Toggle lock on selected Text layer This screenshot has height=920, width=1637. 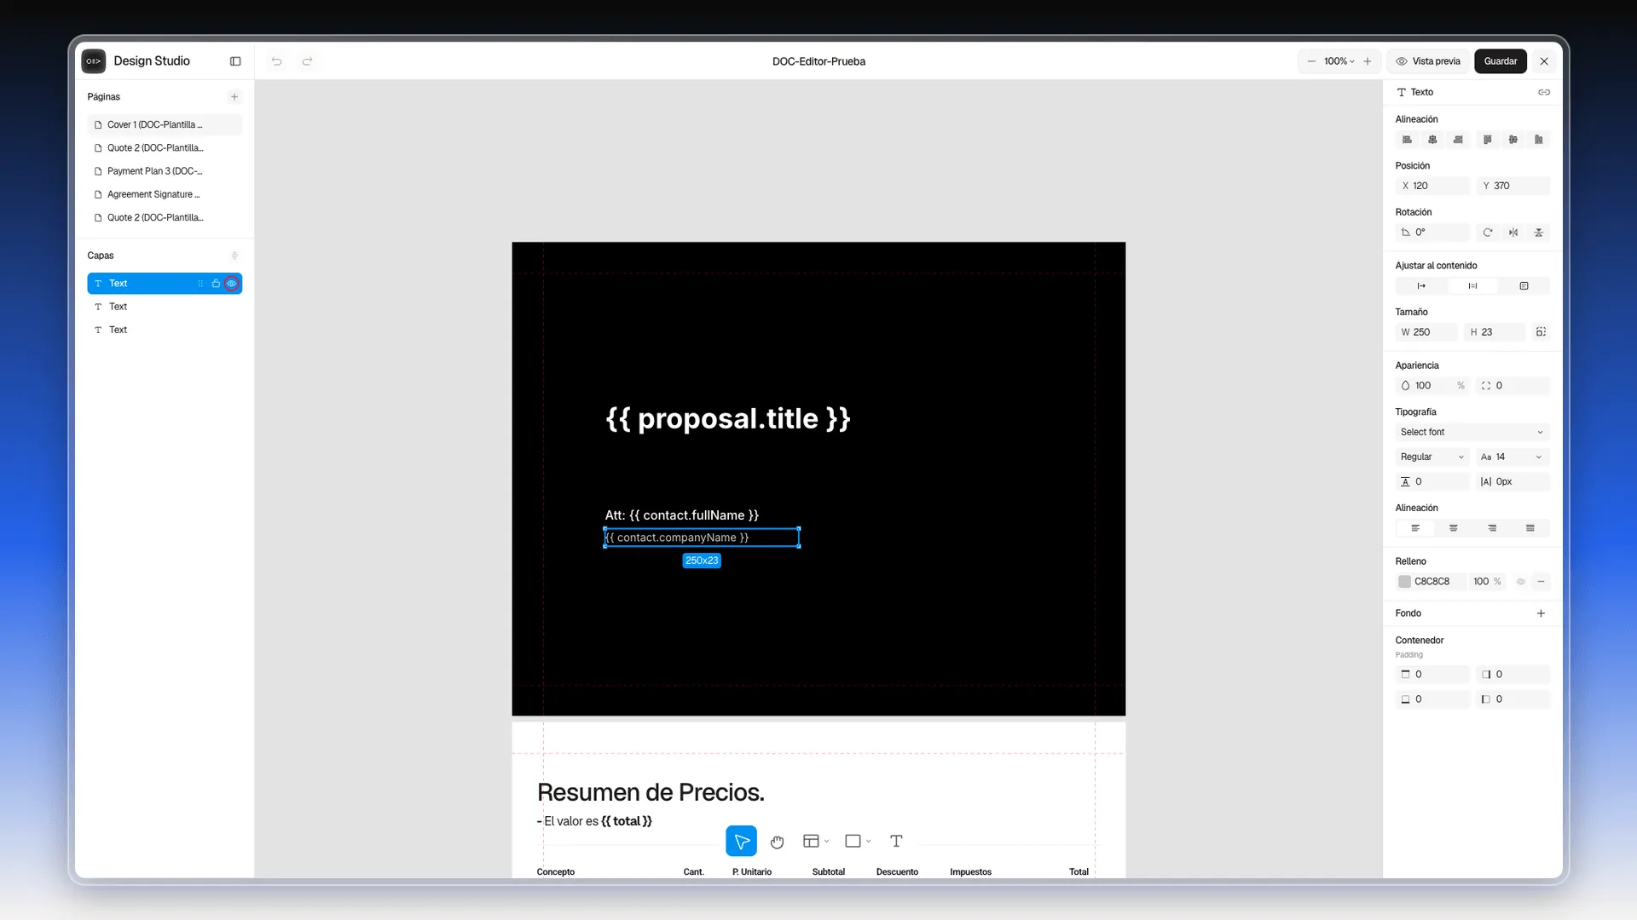(216, 284)
